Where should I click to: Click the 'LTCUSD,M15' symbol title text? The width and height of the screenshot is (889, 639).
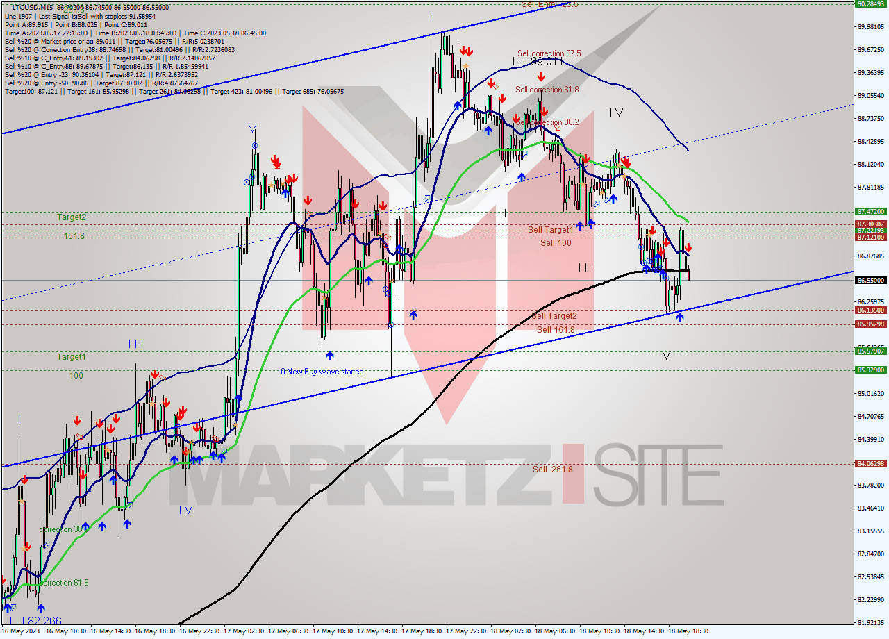34,8
